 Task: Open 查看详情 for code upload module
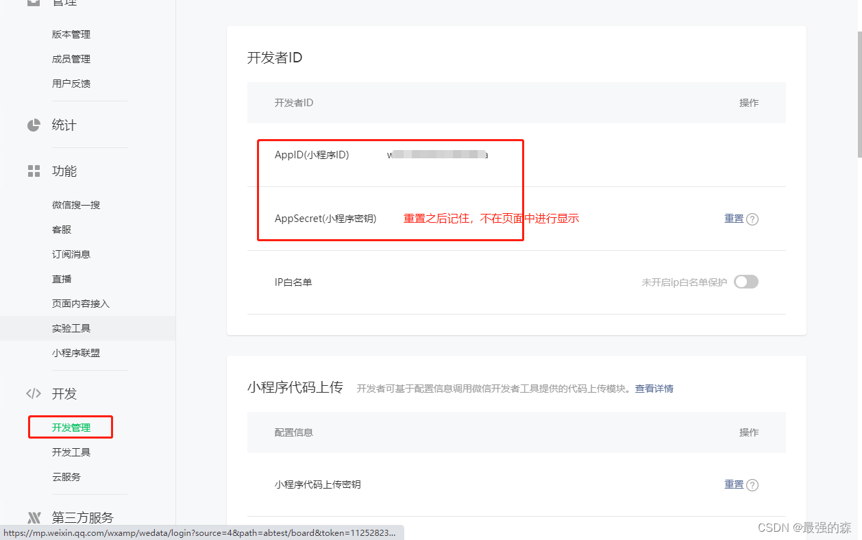pos(653,389)
